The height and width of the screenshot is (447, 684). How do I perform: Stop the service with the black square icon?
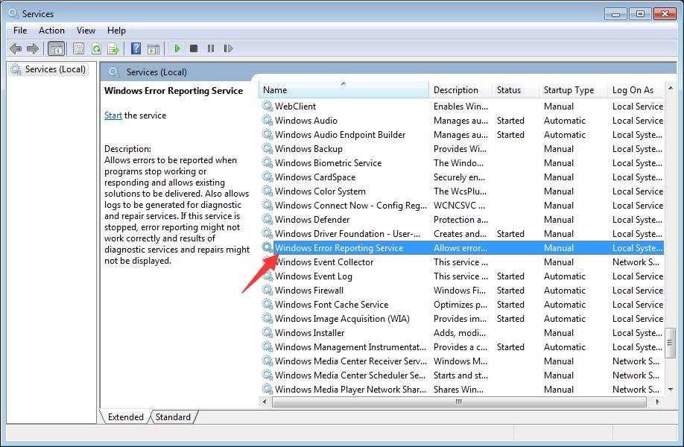pyautogui.click(x=194, y=48)
